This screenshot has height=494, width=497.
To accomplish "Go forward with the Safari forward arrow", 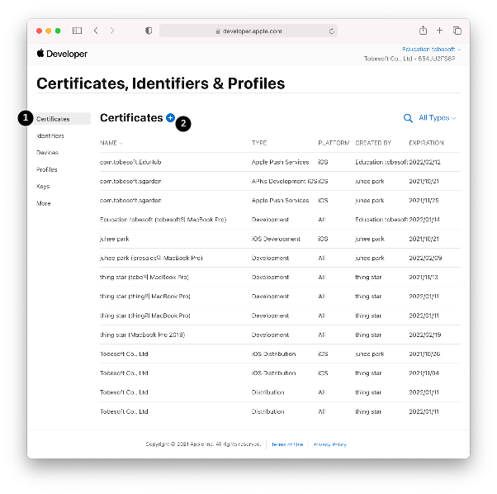I will (112, 31).
